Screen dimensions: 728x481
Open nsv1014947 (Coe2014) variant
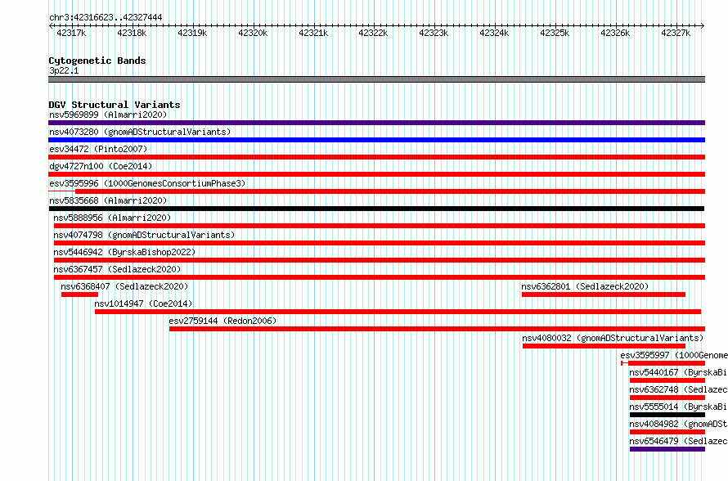pyautogui.click(x=143, y=303)
